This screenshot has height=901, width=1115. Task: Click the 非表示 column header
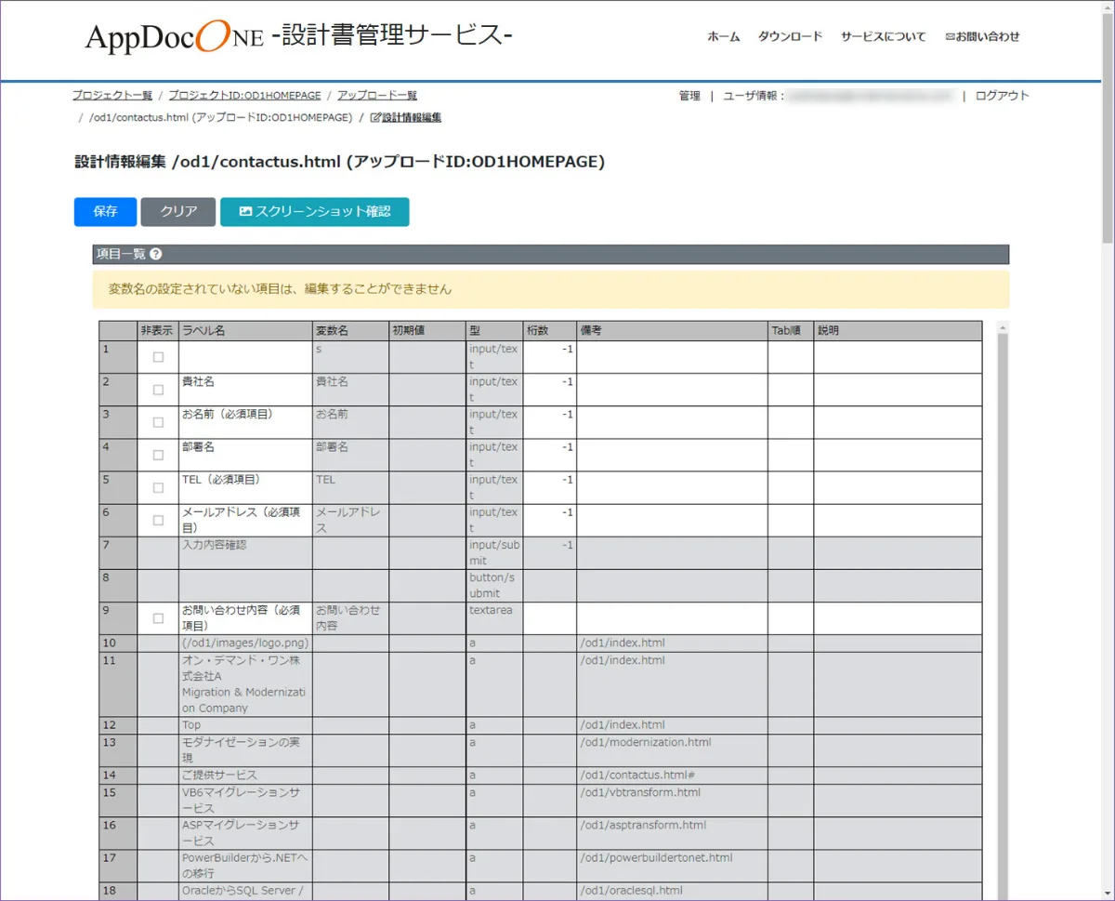coord(158,331)
